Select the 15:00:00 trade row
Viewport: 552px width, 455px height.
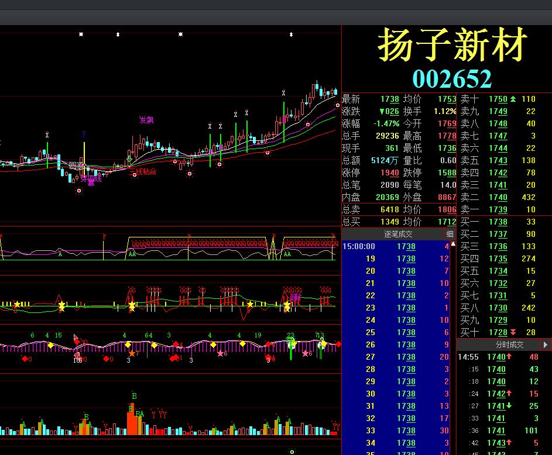tap(396, 246)
